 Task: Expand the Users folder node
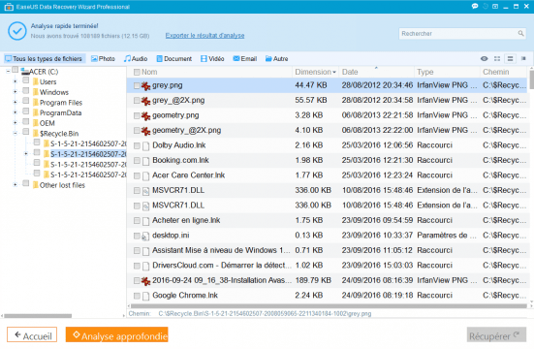click(x=15, y=81)
